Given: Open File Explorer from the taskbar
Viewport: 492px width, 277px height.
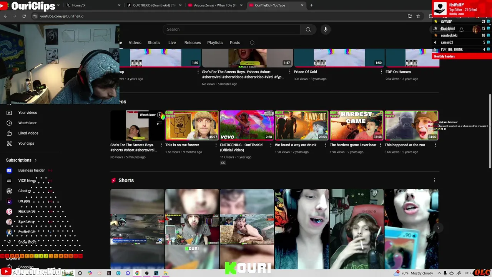Looking at the screenshot, I should [x=166, y=273].
